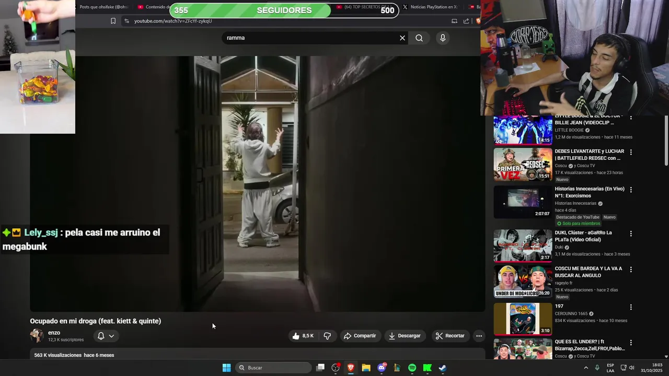The image size is (669, 376).
Task: Grab the YouTube page scrollbar
Action: click(666, 141)
